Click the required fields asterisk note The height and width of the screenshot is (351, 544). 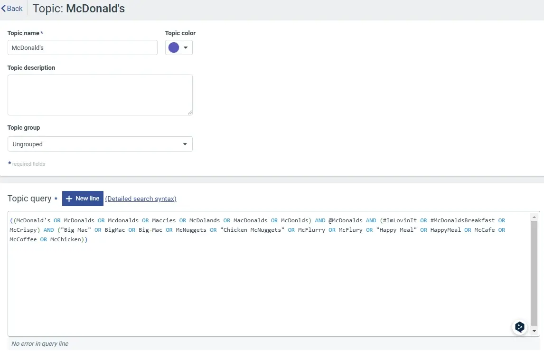[27, 163]
